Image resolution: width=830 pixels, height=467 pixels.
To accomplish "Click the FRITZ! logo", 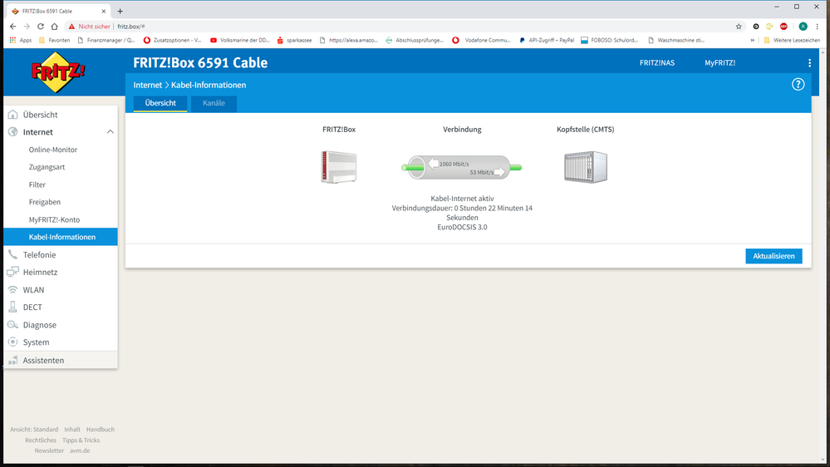I will tap(57, 72).
